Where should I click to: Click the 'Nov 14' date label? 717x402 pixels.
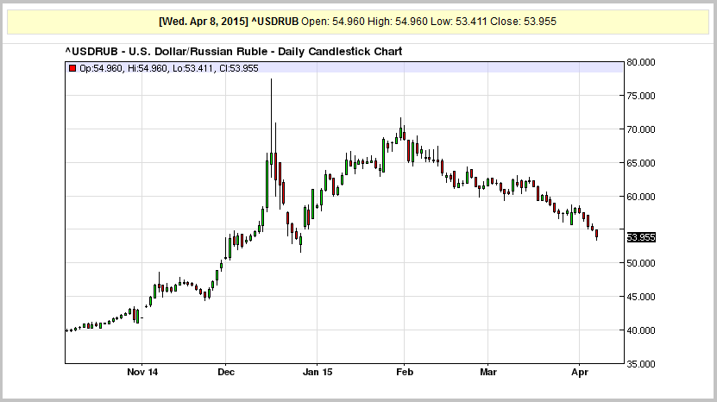point(142,372)
